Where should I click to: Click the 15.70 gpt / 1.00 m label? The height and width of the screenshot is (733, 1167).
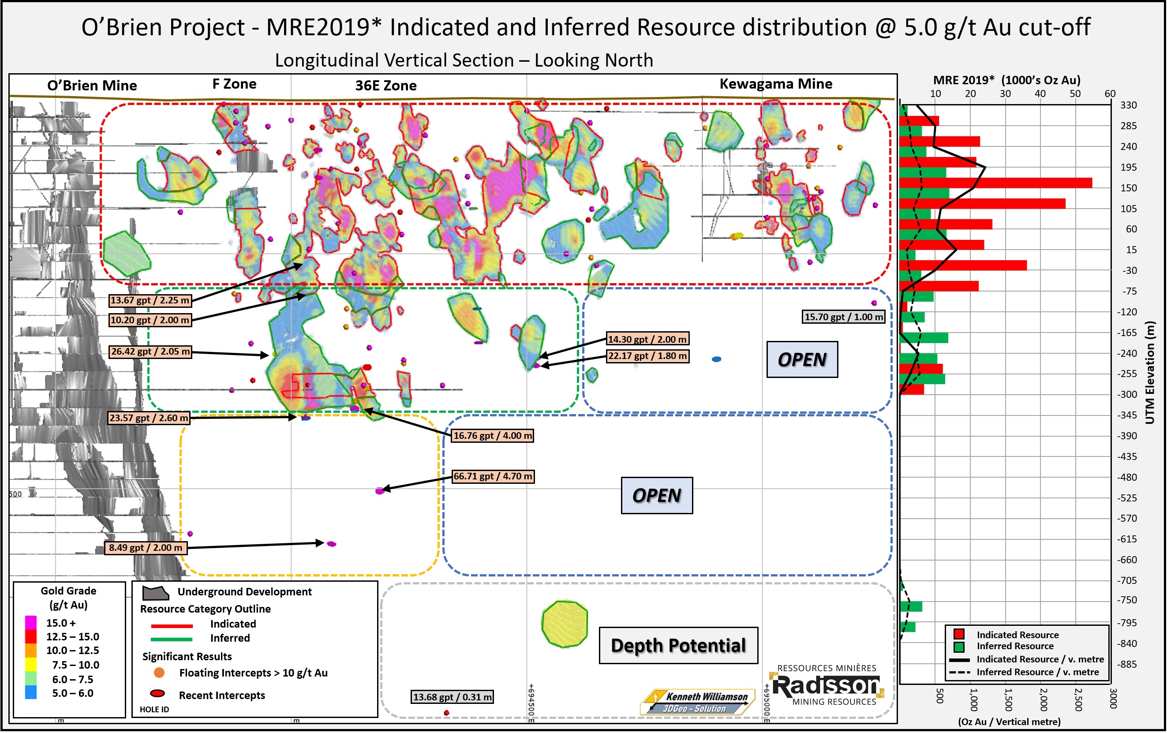pyautogui.click(x=844, y=317)
